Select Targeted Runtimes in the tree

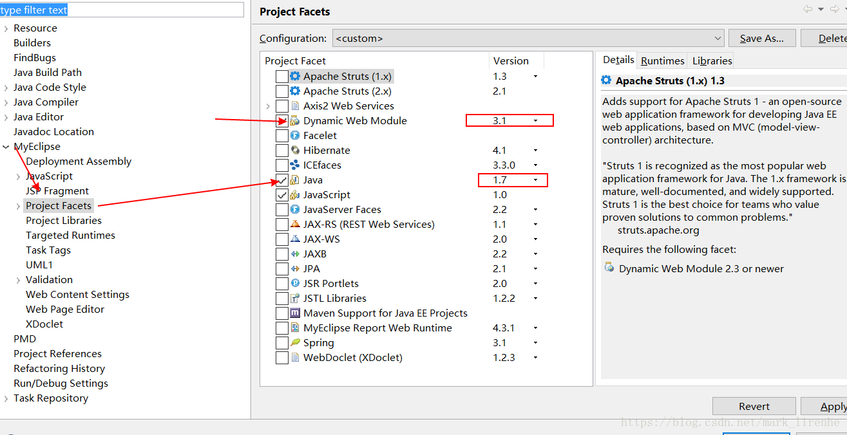[x=70, y=235]
